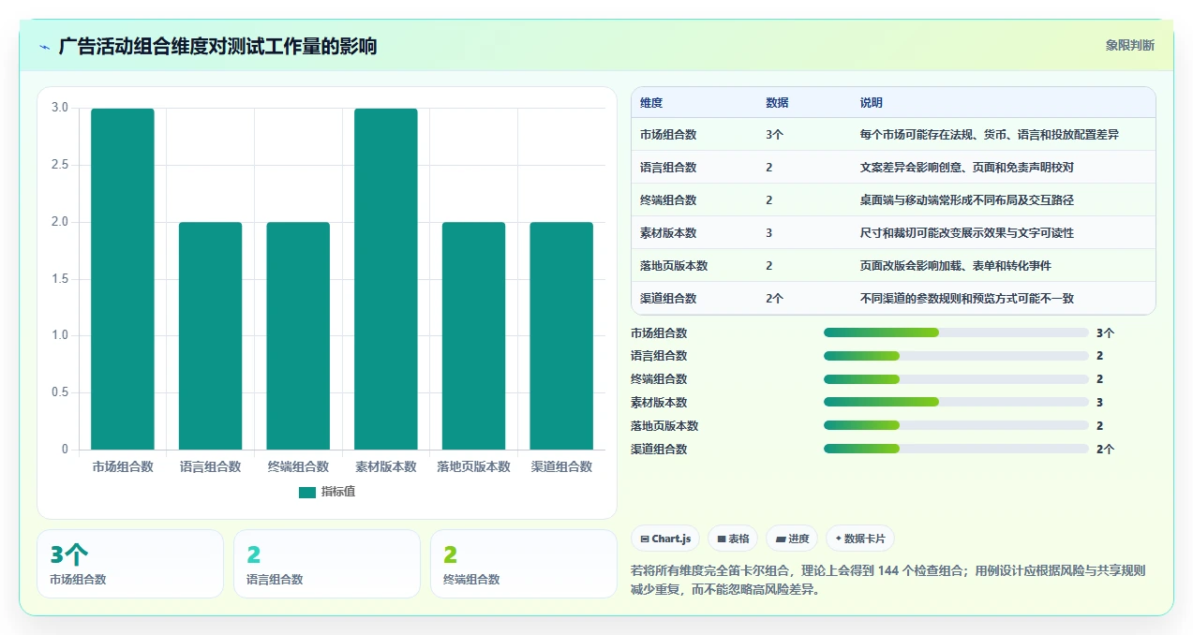
Task: Select the 素材版本数 cell in the table
Action: (x=668, y=233)
